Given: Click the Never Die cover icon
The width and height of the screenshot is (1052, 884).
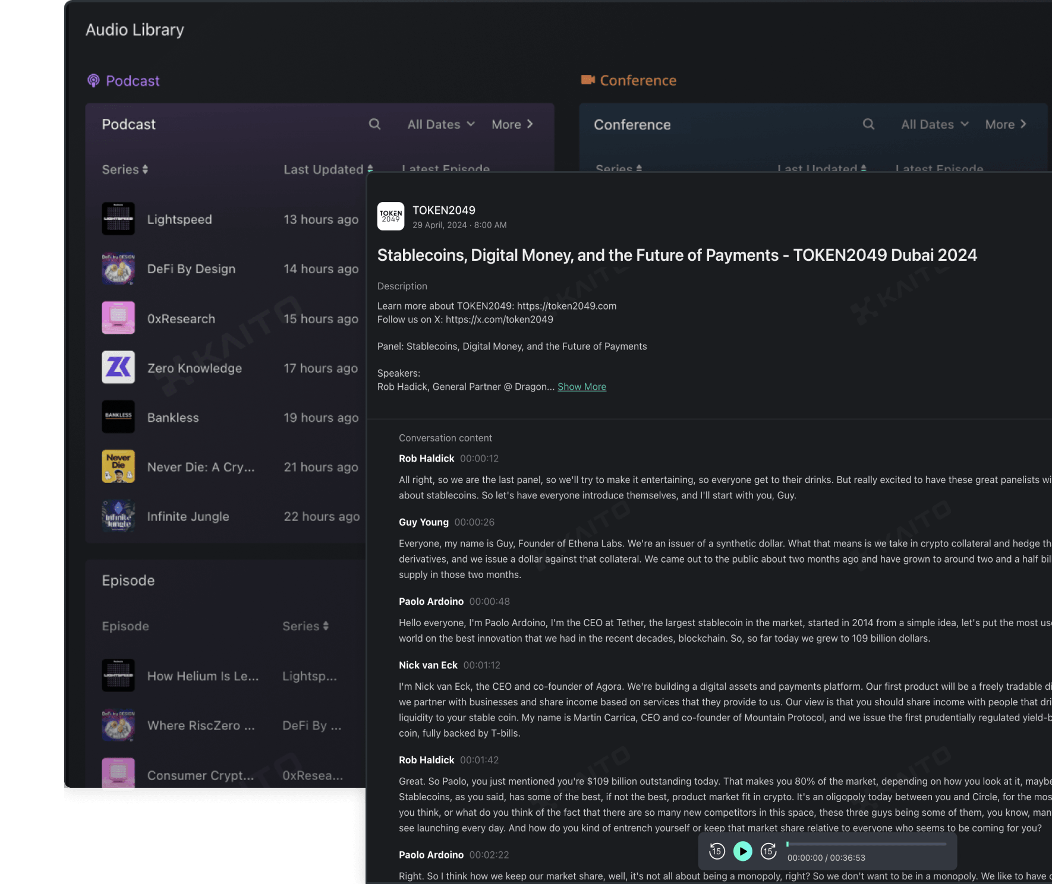Looking at the screenshot, I should tap(118, 466).
